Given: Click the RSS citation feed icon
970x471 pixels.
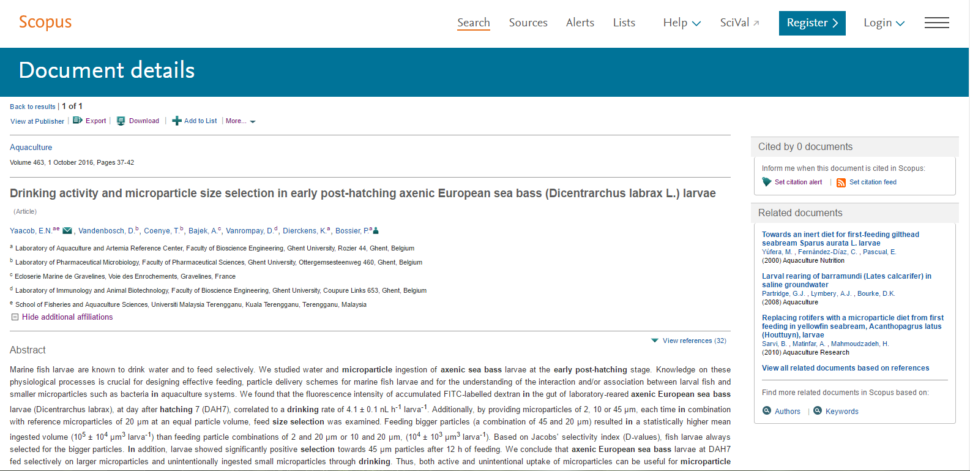Looking at the screenshot, I should point(841,183).
